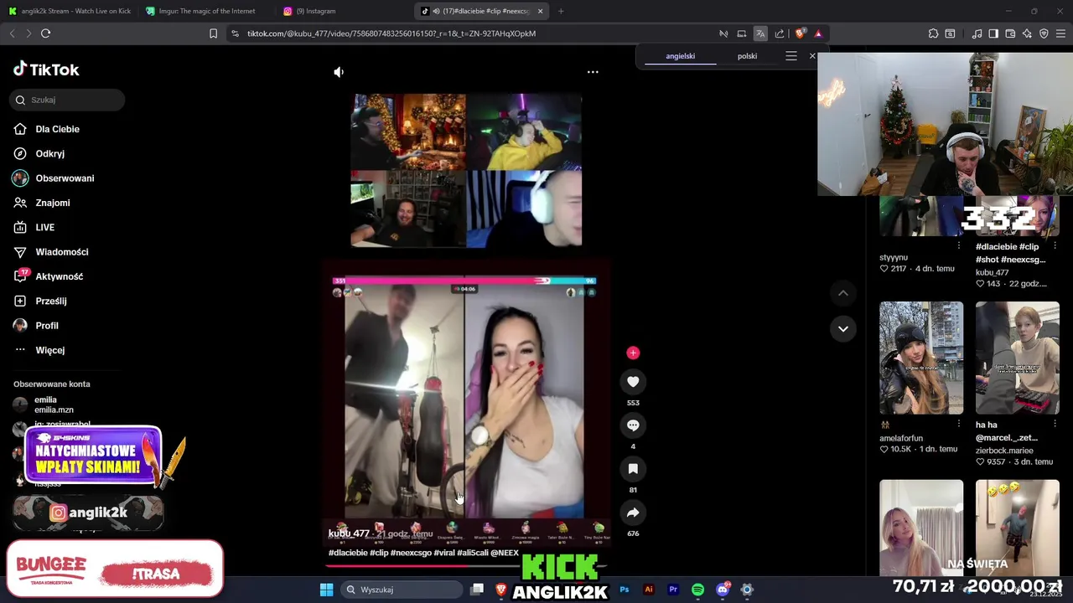Reload the browser page

[45, 33]
